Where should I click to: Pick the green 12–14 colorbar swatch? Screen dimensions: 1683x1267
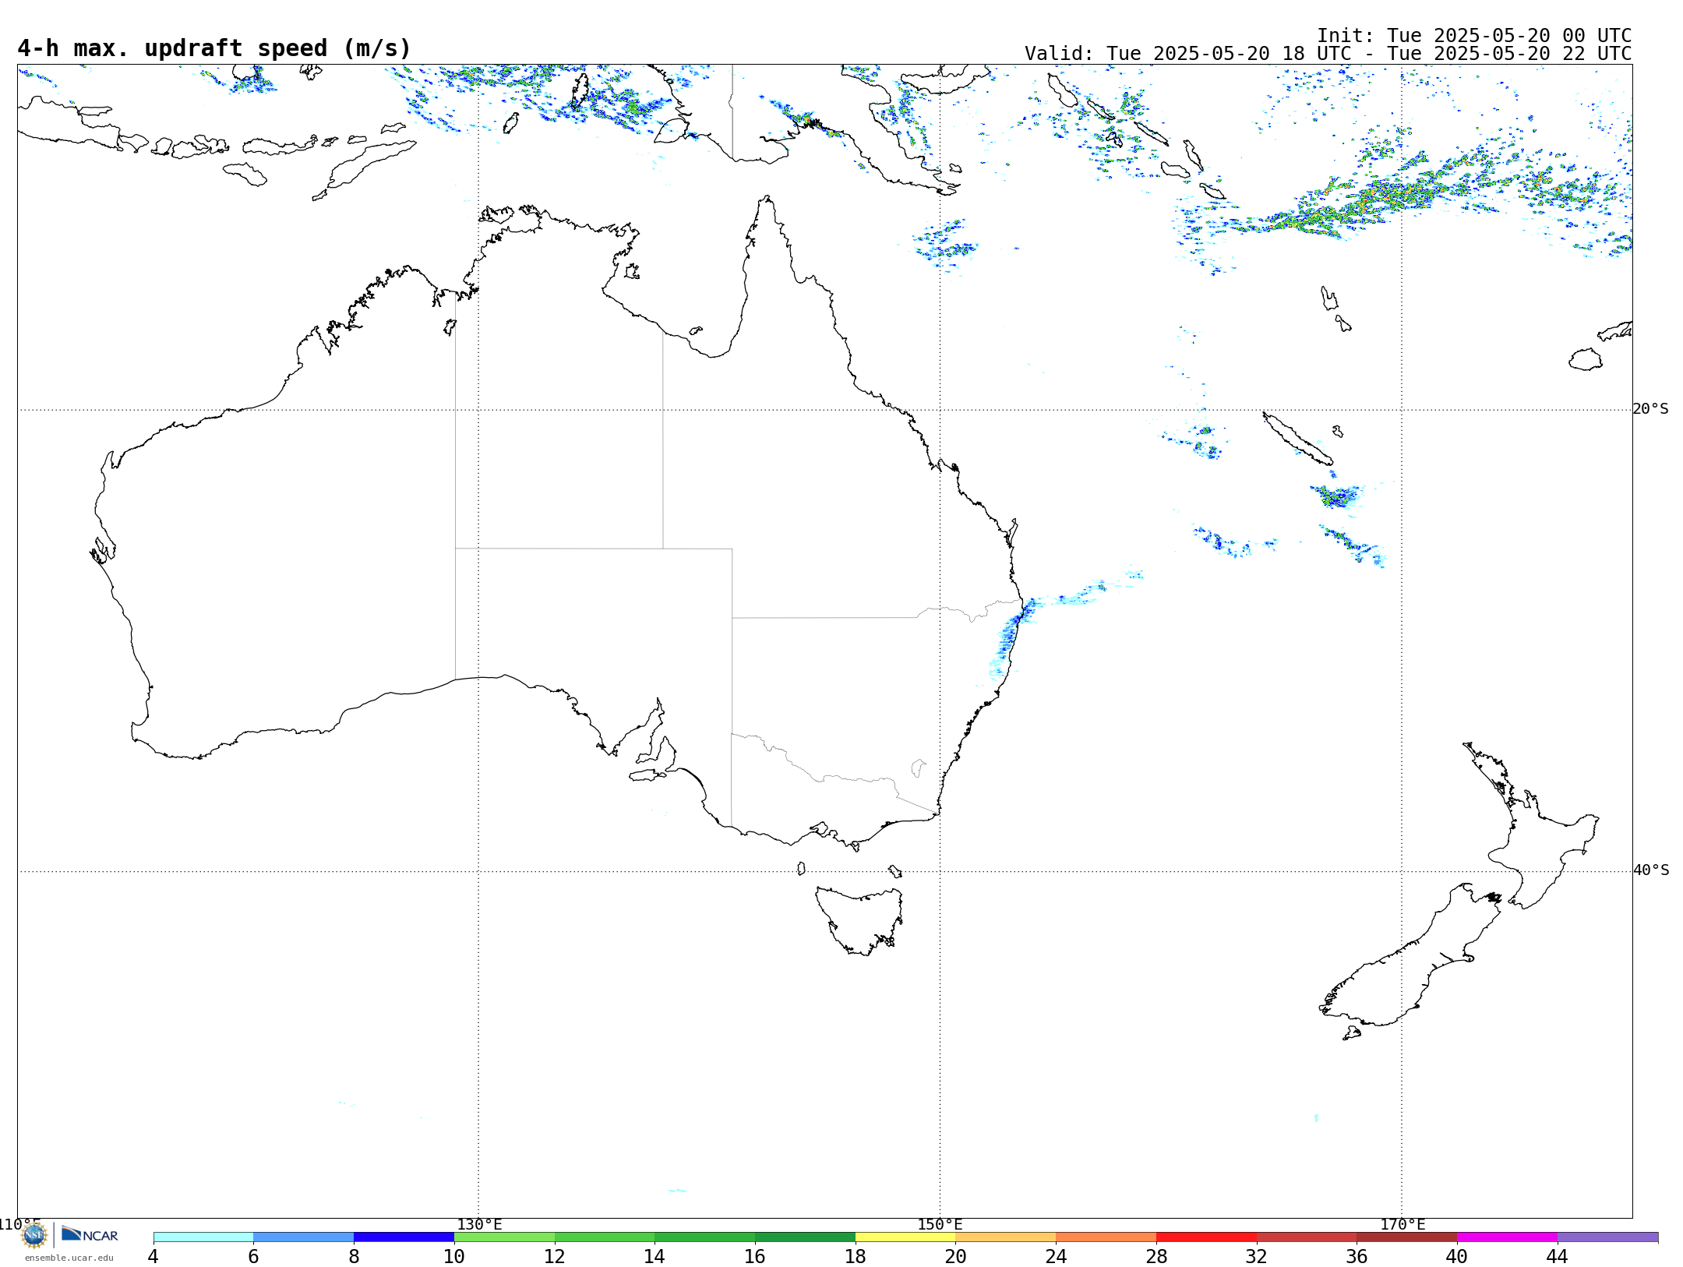tap(605, 1237)
